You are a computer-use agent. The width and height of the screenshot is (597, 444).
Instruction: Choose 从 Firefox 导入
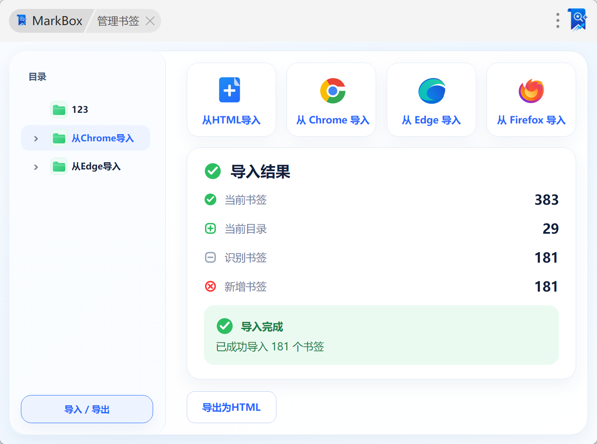pos(531,100)
